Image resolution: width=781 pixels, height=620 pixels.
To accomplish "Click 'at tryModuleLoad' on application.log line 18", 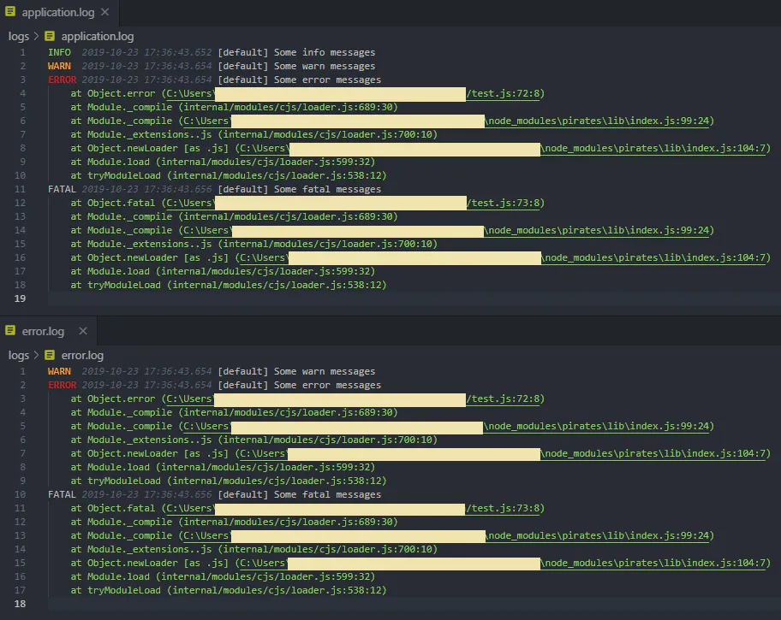I will click(116, 285).
